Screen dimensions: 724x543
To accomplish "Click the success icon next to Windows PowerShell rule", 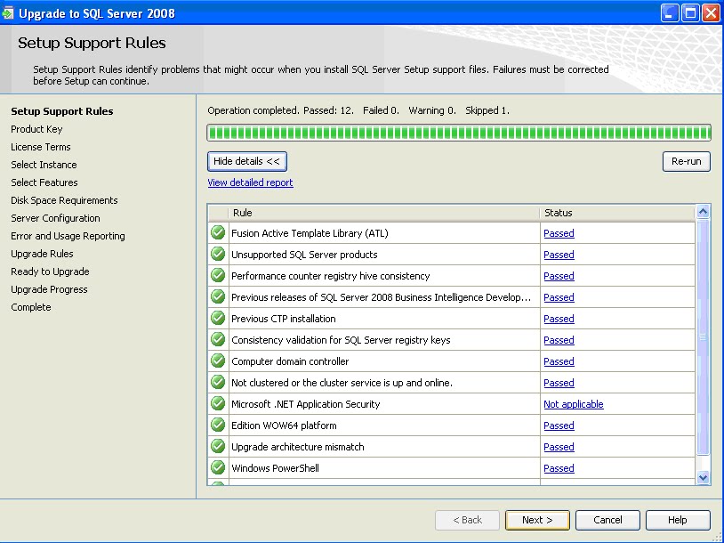I will click(x=218, y=468).
